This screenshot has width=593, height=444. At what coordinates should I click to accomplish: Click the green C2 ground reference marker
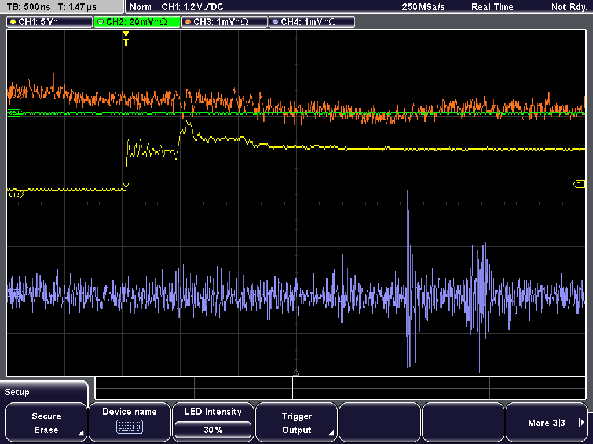(x=15, y=113)
